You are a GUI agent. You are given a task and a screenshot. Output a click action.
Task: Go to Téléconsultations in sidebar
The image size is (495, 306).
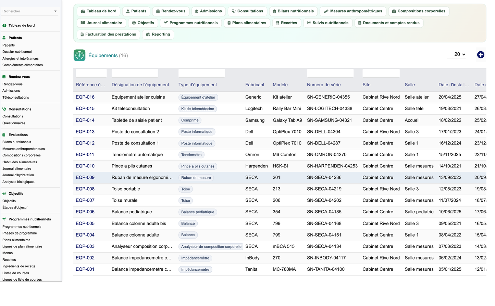pyautogui.click(x=15, y=98)
